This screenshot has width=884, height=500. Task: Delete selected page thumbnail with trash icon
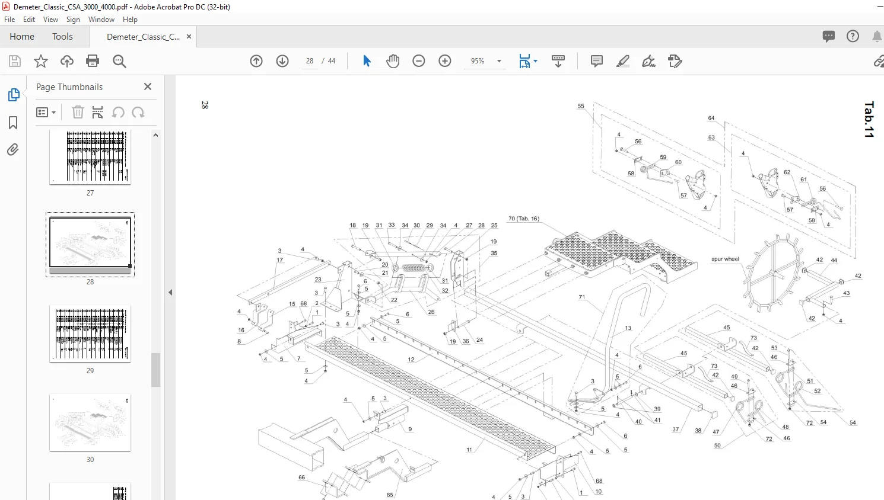[78, 112]
